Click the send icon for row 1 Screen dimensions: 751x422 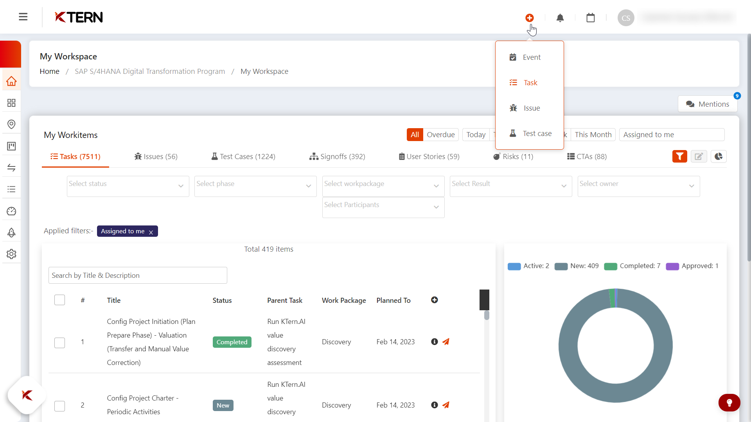pos(446,342)
